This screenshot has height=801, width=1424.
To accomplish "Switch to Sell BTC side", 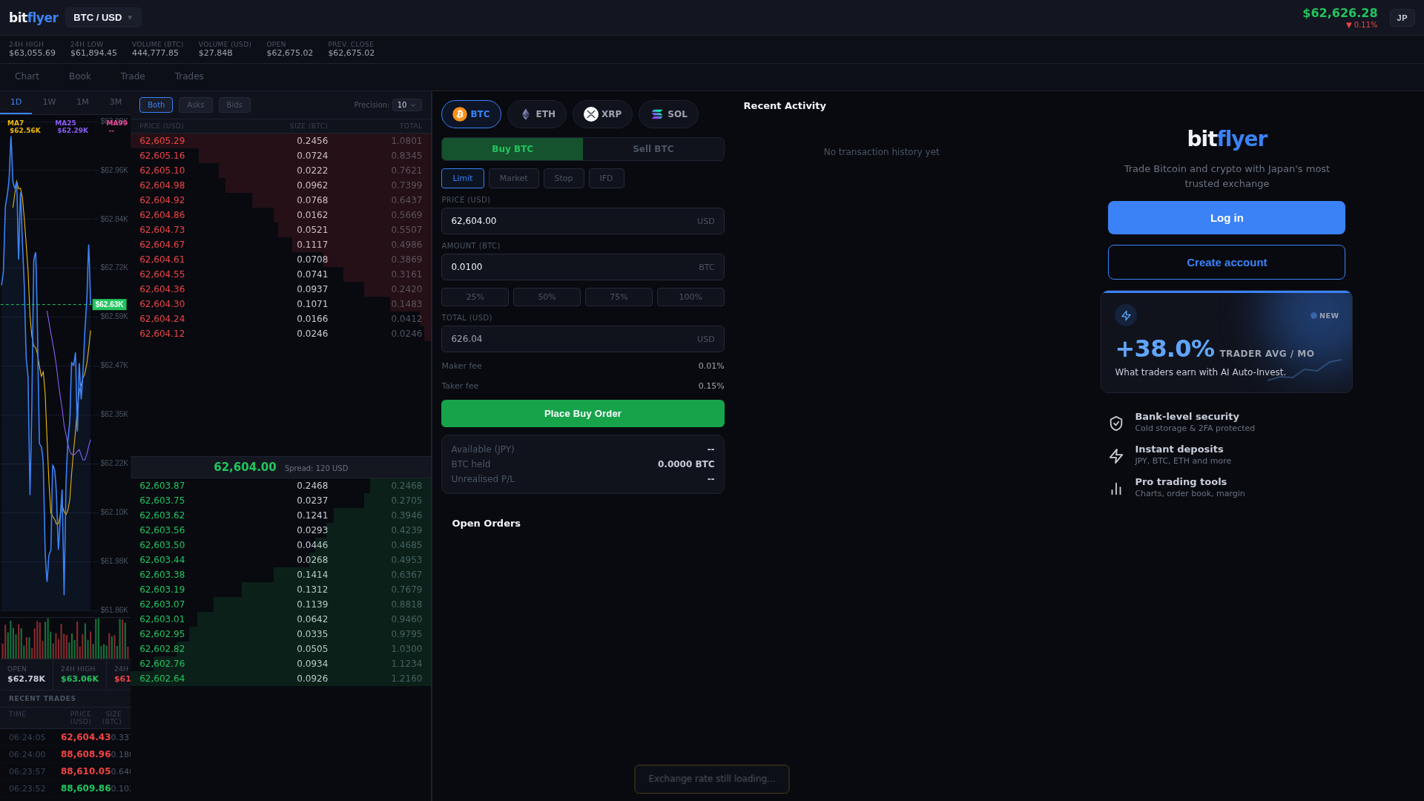I will [x=653, y=149].
